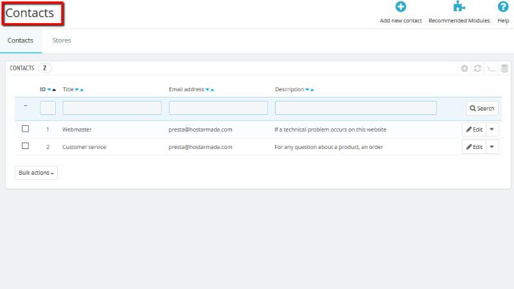Refresh the contacts list
The image size is (514, 289).
coord(477,68)
